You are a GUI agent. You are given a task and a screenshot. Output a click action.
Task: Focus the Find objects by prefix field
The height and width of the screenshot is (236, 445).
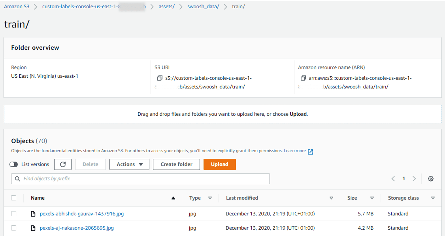click(x=141, y=179)
